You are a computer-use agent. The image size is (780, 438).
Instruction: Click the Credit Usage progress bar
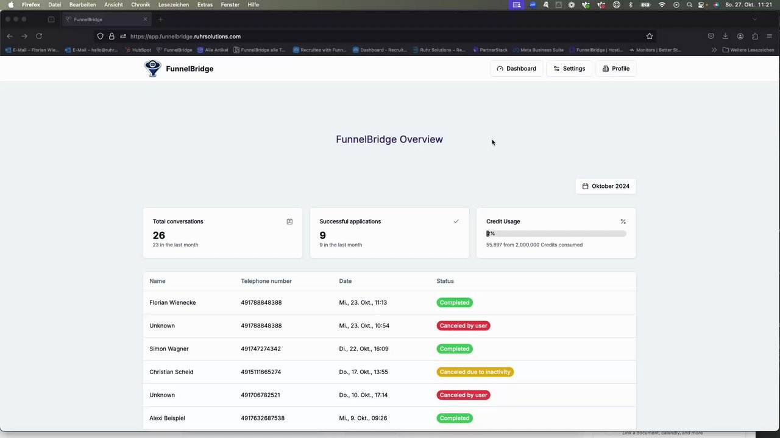(x=556, y=234)
